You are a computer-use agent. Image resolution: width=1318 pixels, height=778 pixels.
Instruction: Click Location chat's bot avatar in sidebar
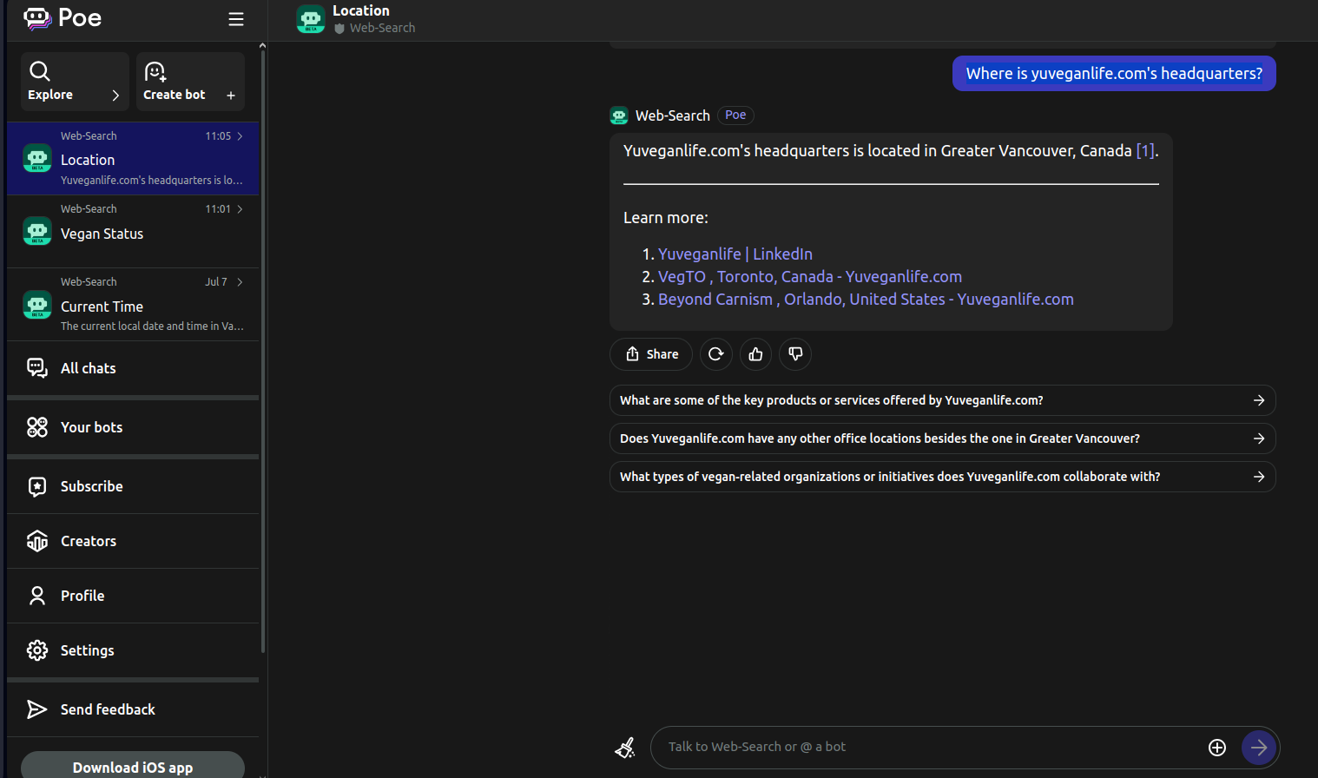pos(37,158)
